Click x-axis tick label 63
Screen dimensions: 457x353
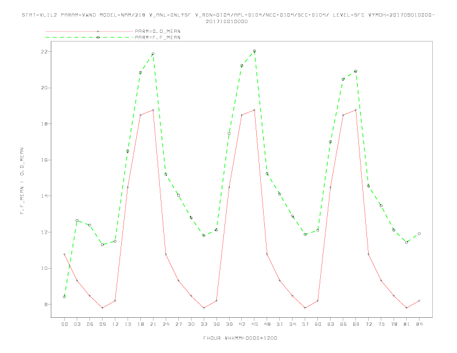(331, 324)
